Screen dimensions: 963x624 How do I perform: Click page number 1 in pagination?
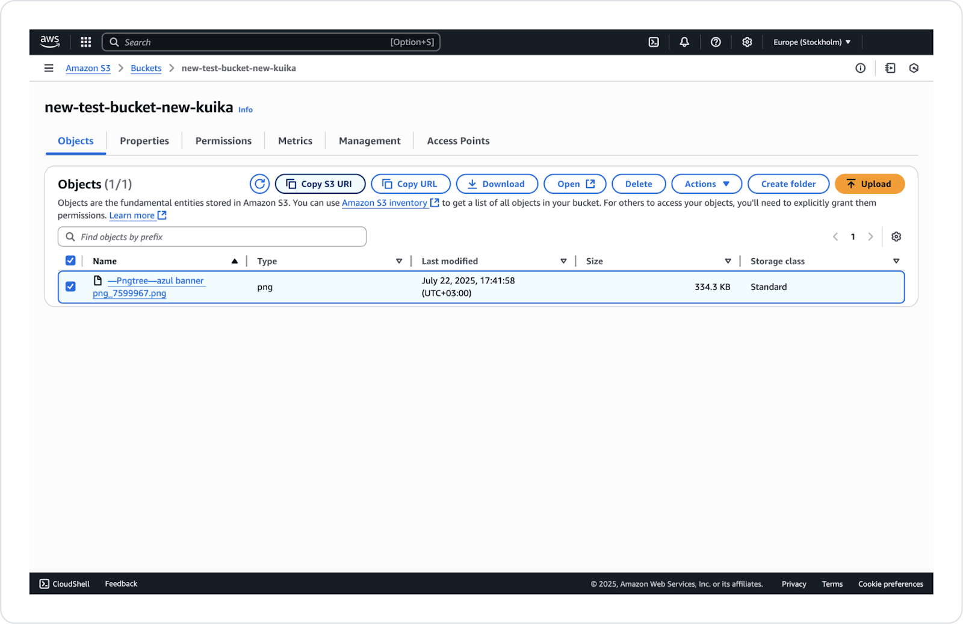[853, 236]
